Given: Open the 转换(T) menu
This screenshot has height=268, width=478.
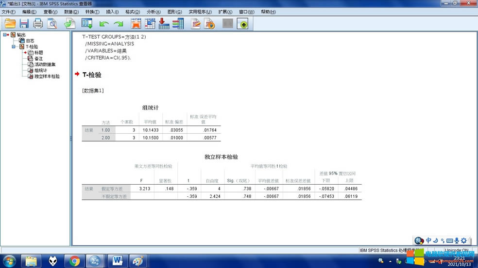Looking at the screenshot, I should coord(92,12).
